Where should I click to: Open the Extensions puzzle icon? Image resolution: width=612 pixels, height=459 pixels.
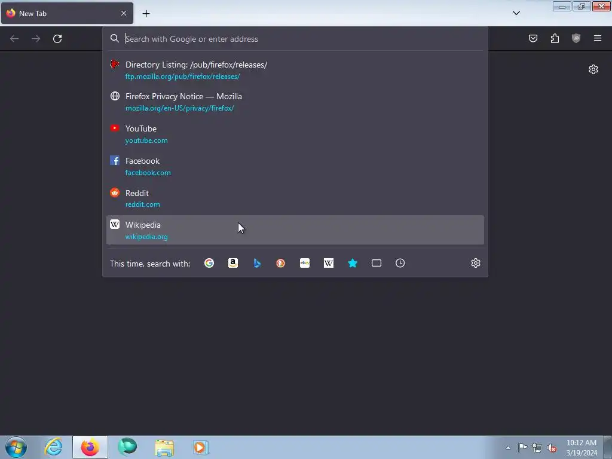pyautogui.click(x=555, y=38)
